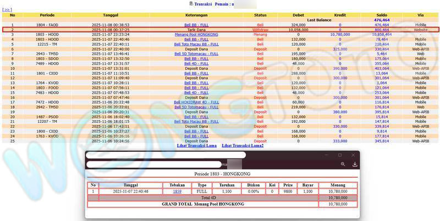The image size is (440, 221).
Task: Click the 10,780,000 Kredit value in row 3
Action: [340, 35]
